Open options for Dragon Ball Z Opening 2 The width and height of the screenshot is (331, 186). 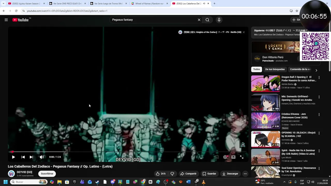[319, 78]
